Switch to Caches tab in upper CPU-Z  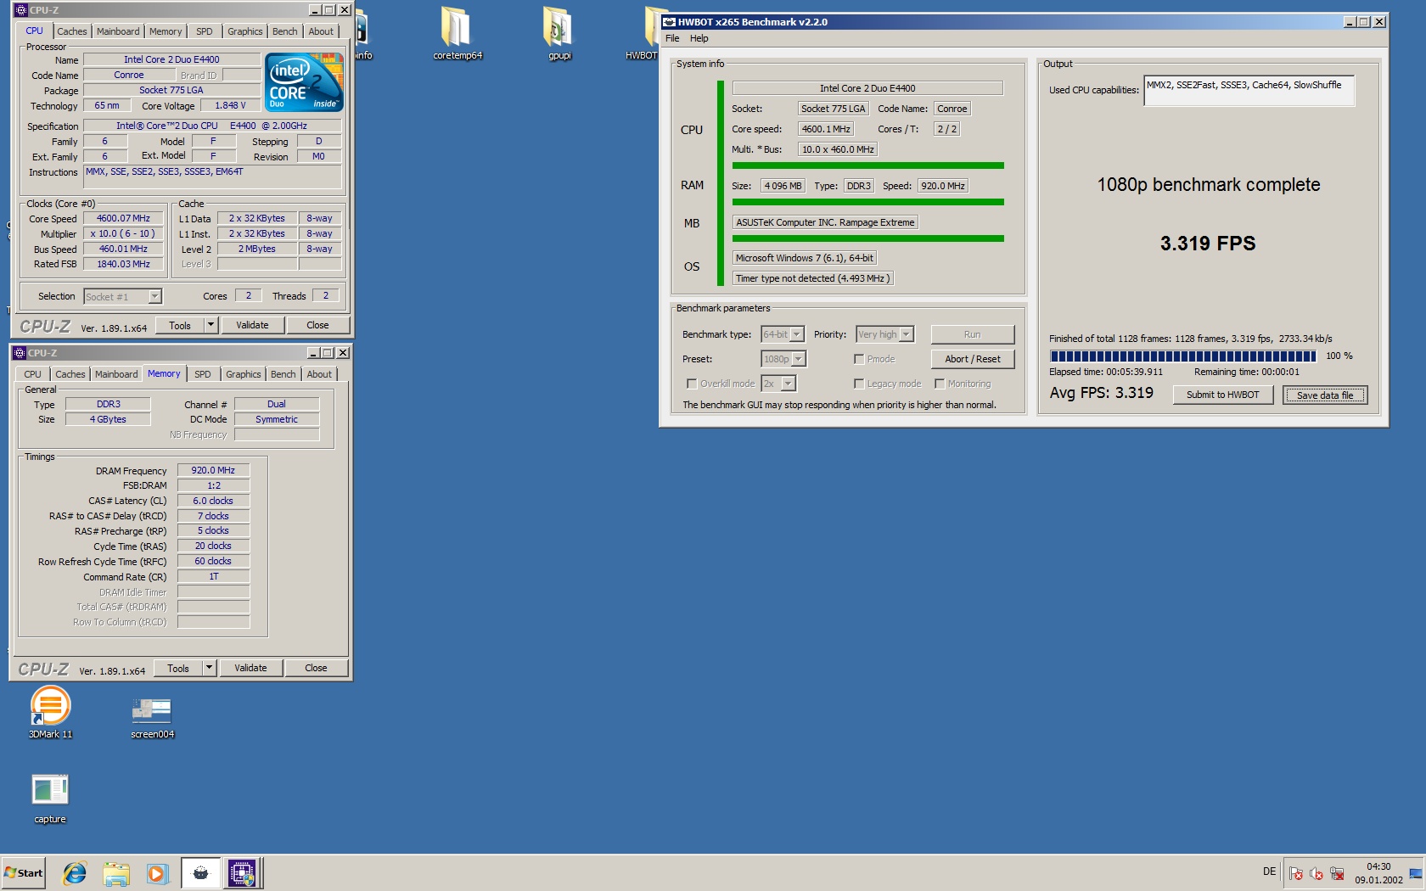[72, 31]
